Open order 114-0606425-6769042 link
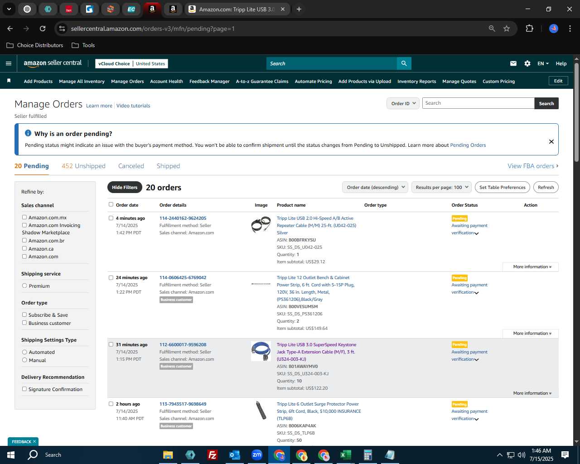580x464 pixels. [x=183, y=277]
